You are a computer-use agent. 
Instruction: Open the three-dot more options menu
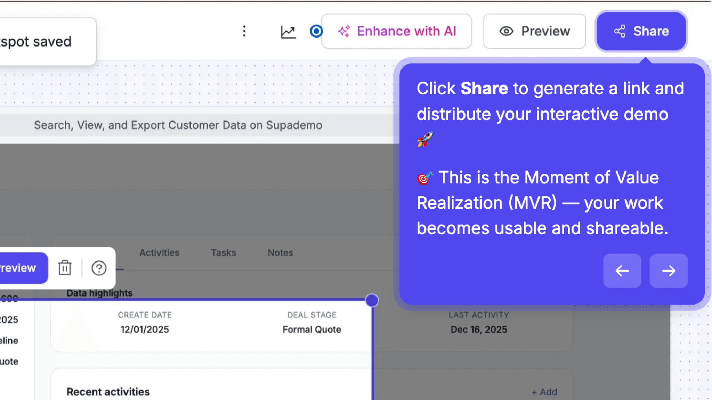(x=244, y=31)
